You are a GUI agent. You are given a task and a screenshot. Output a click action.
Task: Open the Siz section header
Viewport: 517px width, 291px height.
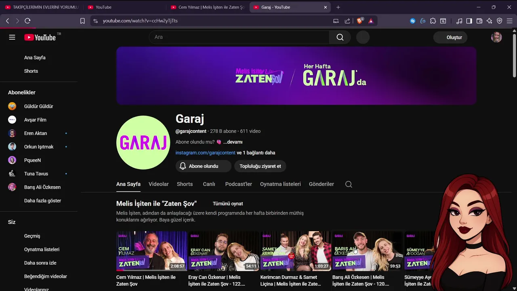[12, 222]
